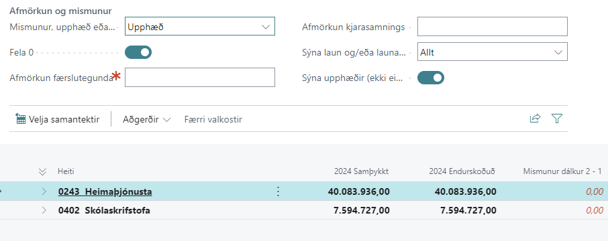The height and width of the screenshot is (241, 608).
Task: Toggle the Sýna upphæðir switch
Action: click(x=431, y=78)
